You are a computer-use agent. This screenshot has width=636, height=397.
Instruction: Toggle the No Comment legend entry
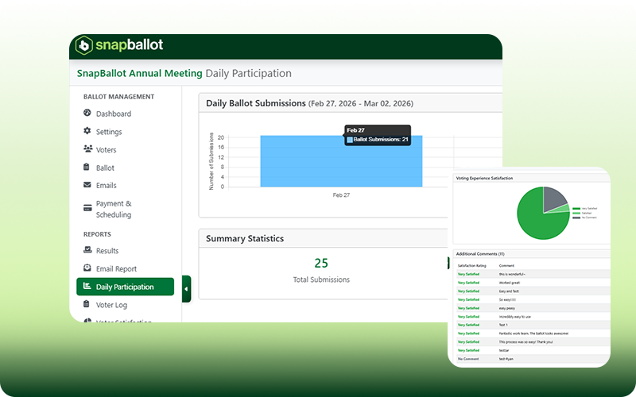click(x=584, y=218)
